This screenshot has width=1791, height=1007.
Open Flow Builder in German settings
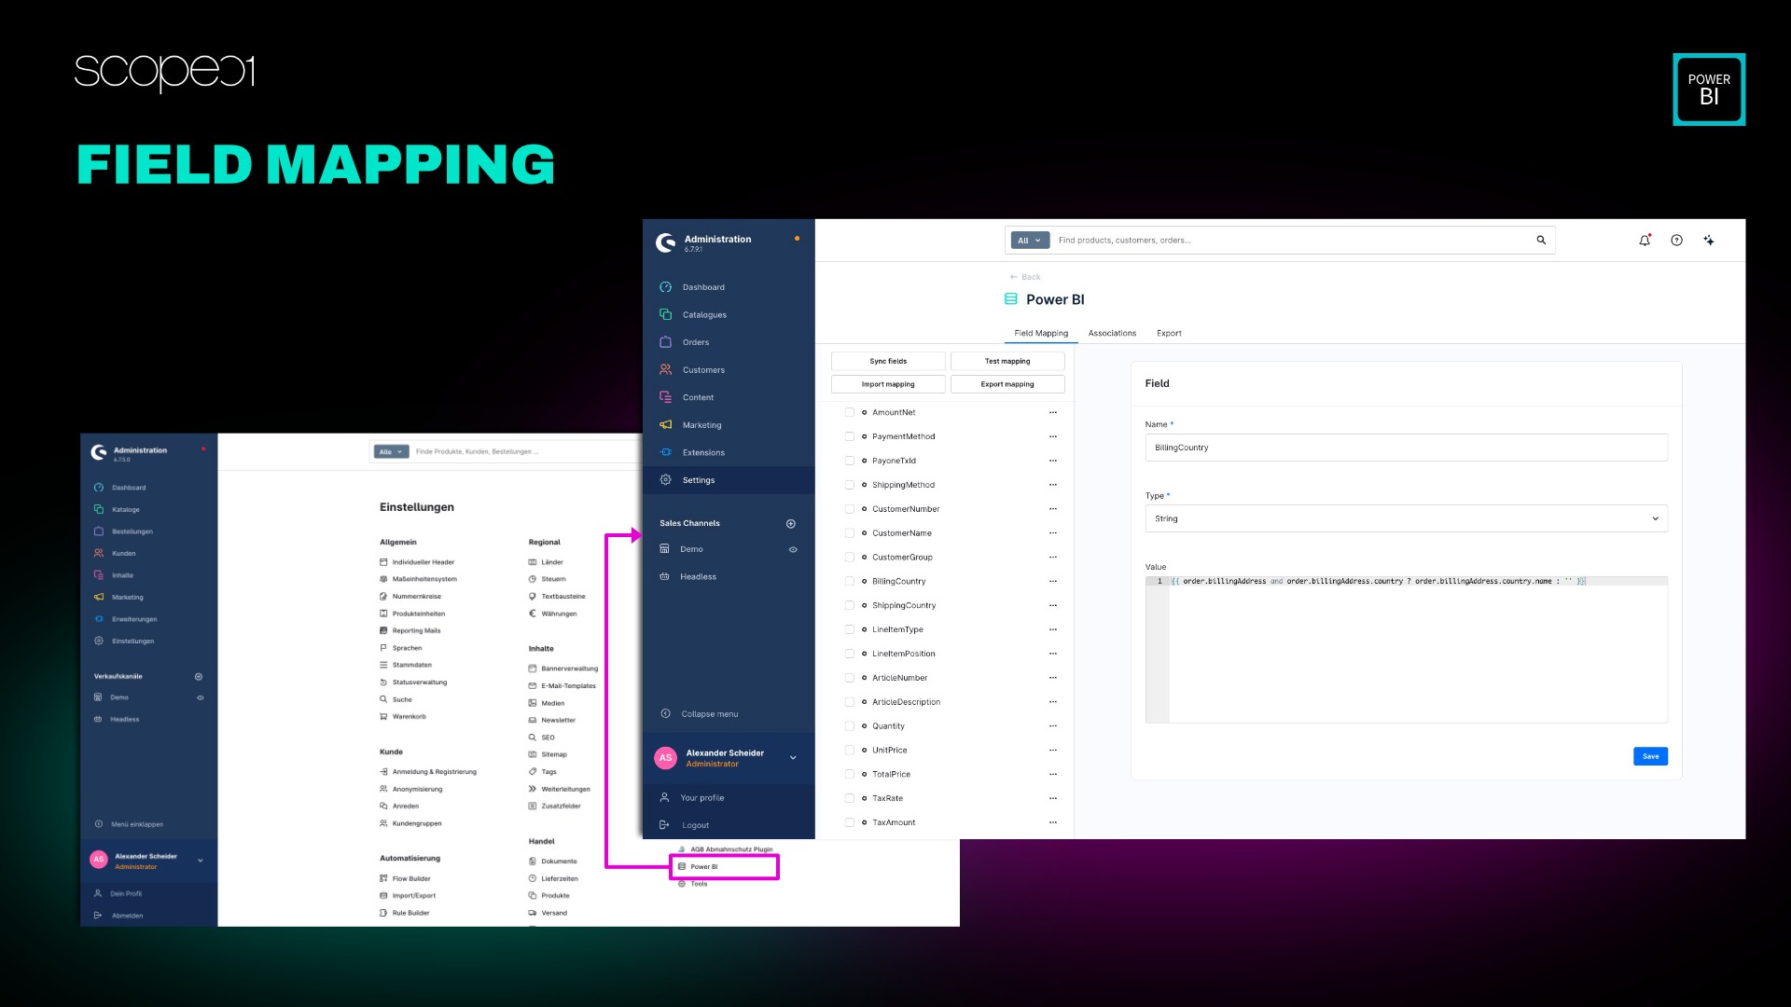tap(411, 878)
